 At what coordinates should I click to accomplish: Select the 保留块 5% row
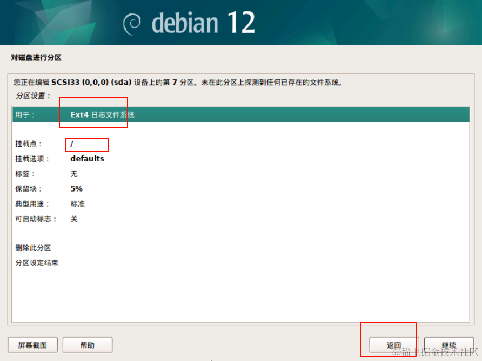pyautogui.click(x=240, y=189)
